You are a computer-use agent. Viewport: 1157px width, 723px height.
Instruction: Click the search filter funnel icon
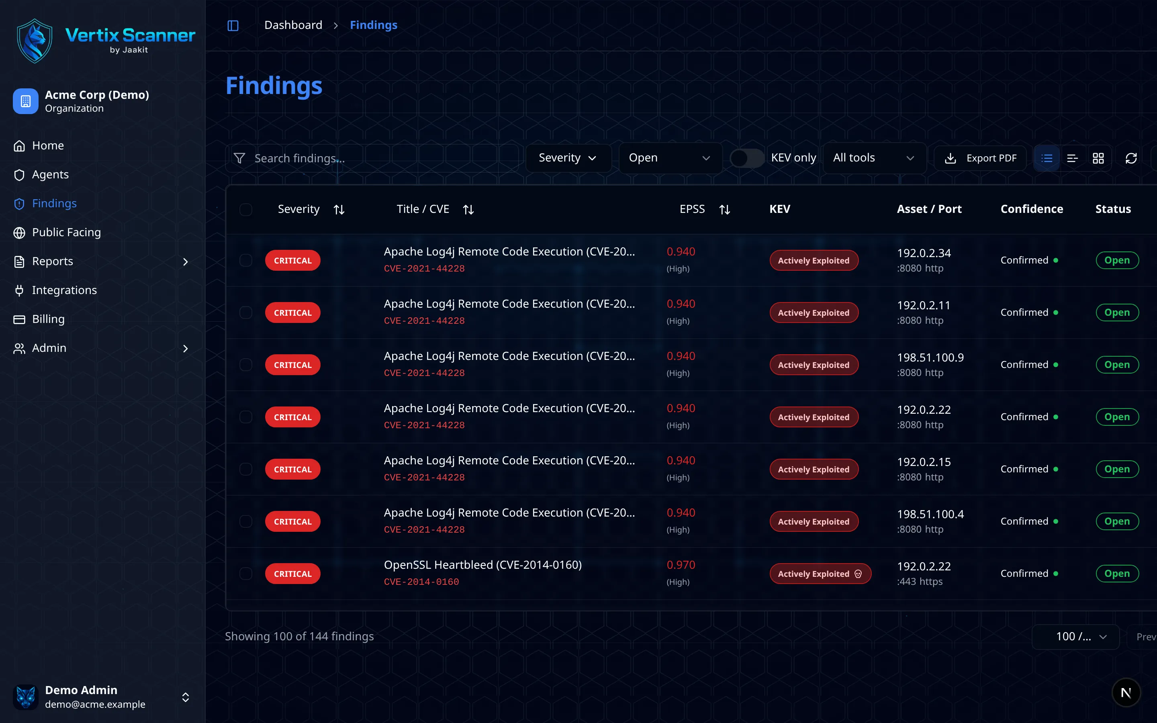[239, 158]
